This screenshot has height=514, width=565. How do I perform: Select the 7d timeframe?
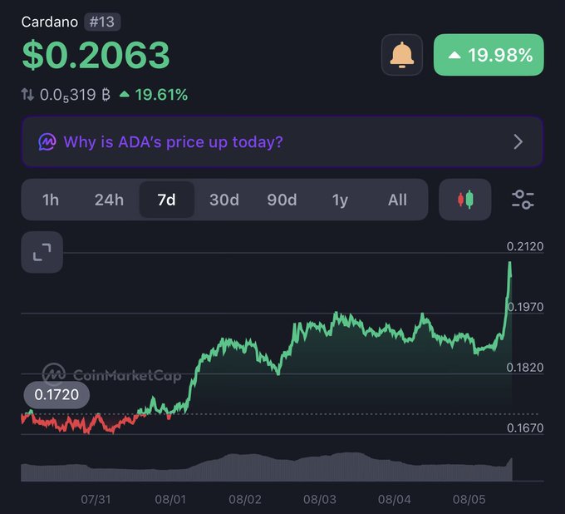167,200
